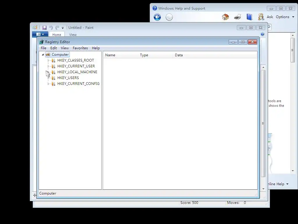The width and height of the screenshot is (298, 224).
Task: Click the Ask icon in Help and Support
Action: click(261, 17)
